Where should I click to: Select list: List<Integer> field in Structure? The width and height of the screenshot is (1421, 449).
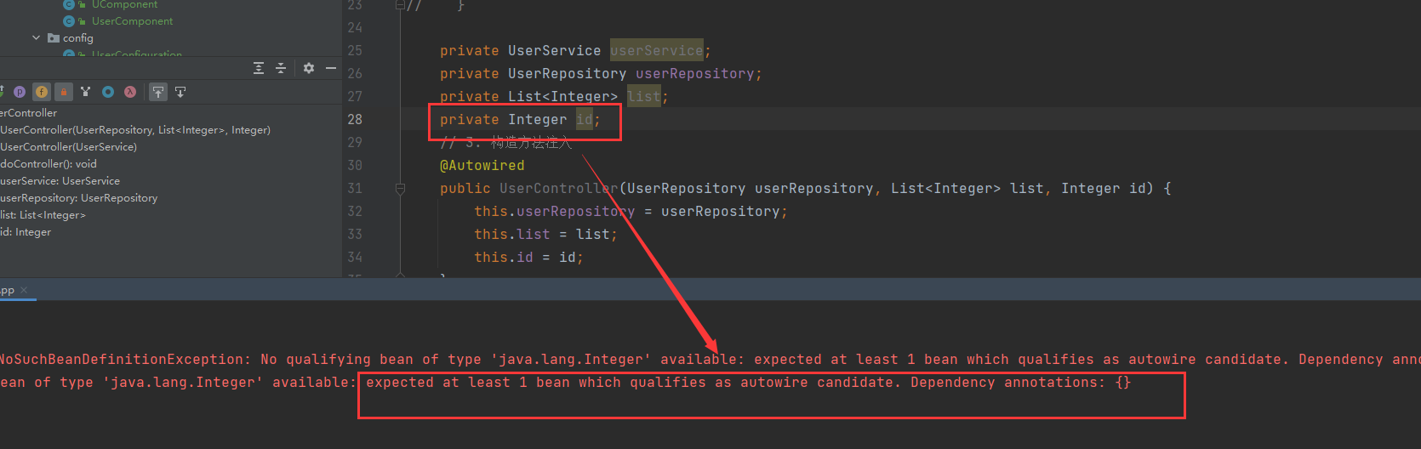point(43,215)
